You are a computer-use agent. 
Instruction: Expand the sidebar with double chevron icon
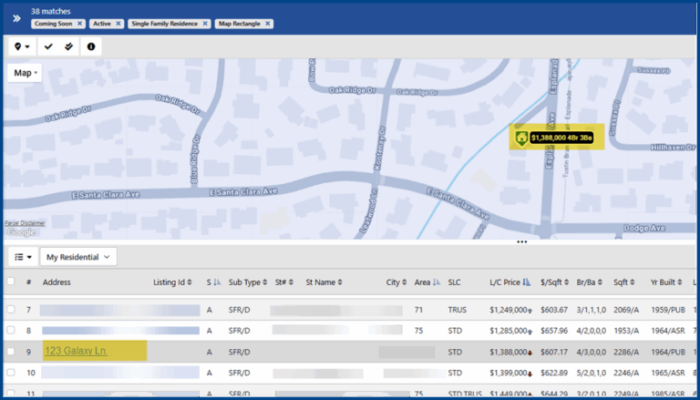(16, 17)
